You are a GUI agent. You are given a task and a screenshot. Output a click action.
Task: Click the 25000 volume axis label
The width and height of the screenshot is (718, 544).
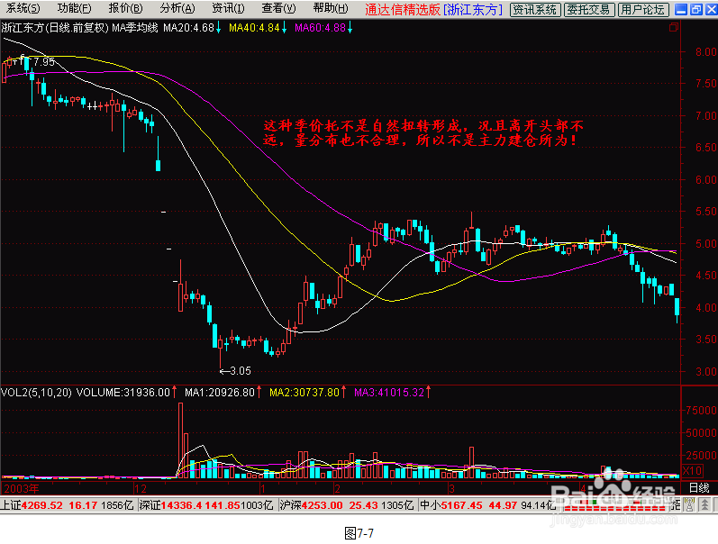tap(701, 455)
